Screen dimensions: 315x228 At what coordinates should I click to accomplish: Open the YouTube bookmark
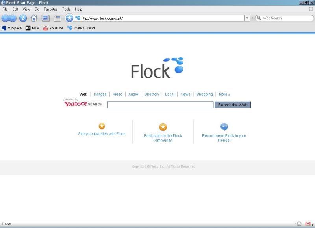coord(53,28)
